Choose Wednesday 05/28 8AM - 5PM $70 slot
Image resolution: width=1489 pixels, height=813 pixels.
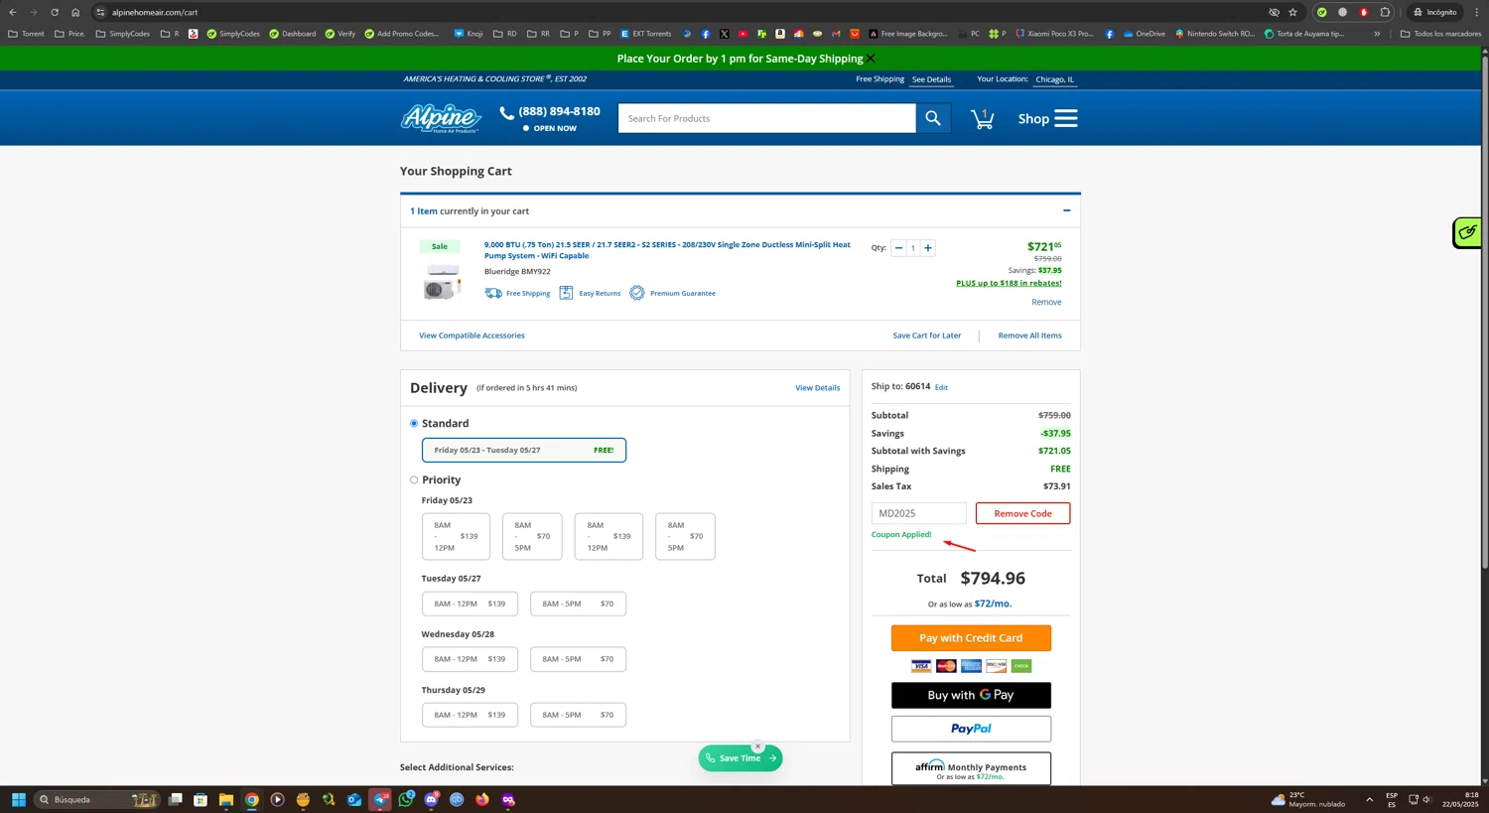pyautogui.click(x=578, y=659)
